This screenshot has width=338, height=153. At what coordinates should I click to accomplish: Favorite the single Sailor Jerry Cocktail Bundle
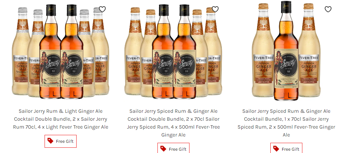(x=328, y=9)
